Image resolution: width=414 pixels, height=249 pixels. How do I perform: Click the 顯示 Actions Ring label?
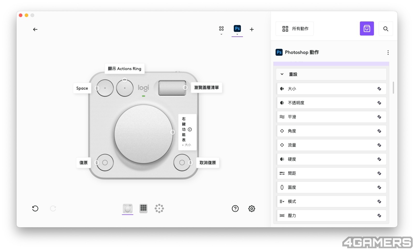124,69
